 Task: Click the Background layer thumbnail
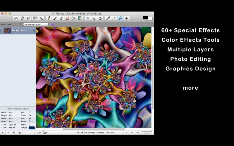pos(7,30)
